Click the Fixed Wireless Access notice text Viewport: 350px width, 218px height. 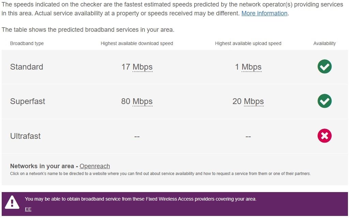pos(141,199)
